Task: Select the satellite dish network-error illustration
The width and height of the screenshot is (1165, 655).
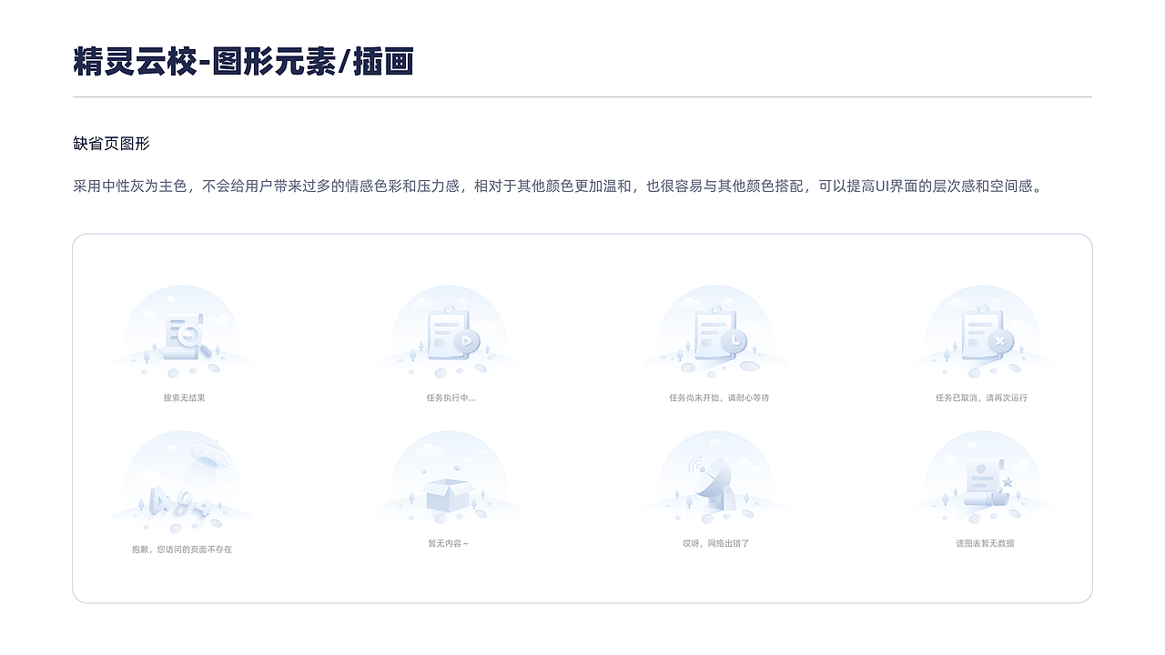Action: 714,482
